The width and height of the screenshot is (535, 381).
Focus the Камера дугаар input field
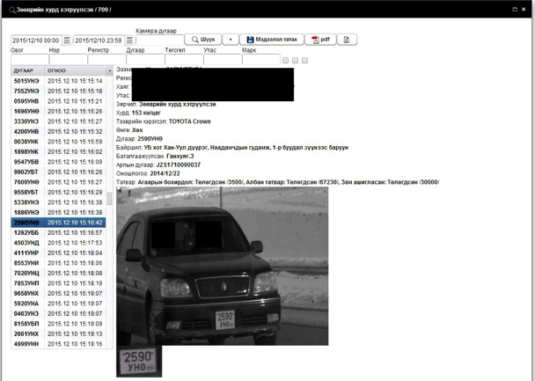159,40
